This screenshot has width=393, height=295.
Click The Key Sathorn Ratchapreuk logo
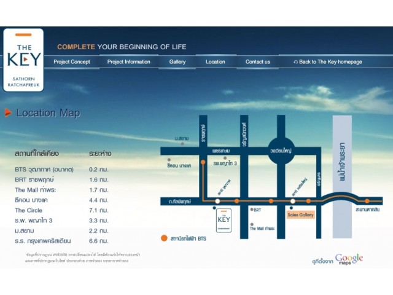[x=23, y=59]
